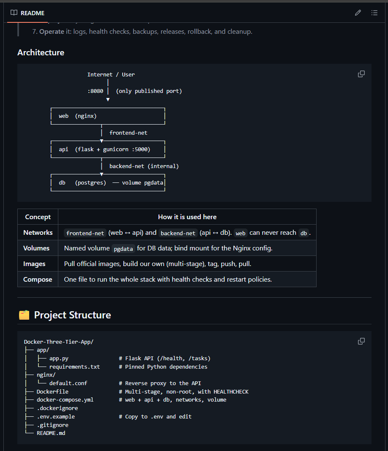Screen dimensions: 388x451
Task: Click '.gitignore' in the tree
Action: 52,425
